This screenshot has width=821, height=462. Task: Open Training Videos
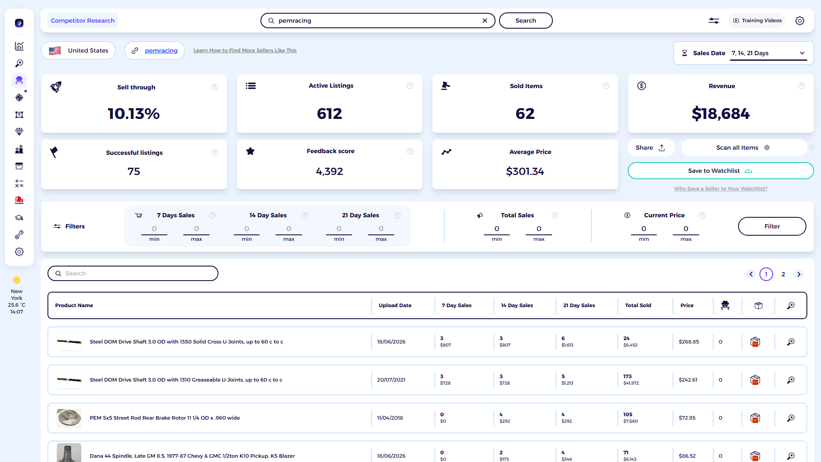click(757, 21)
